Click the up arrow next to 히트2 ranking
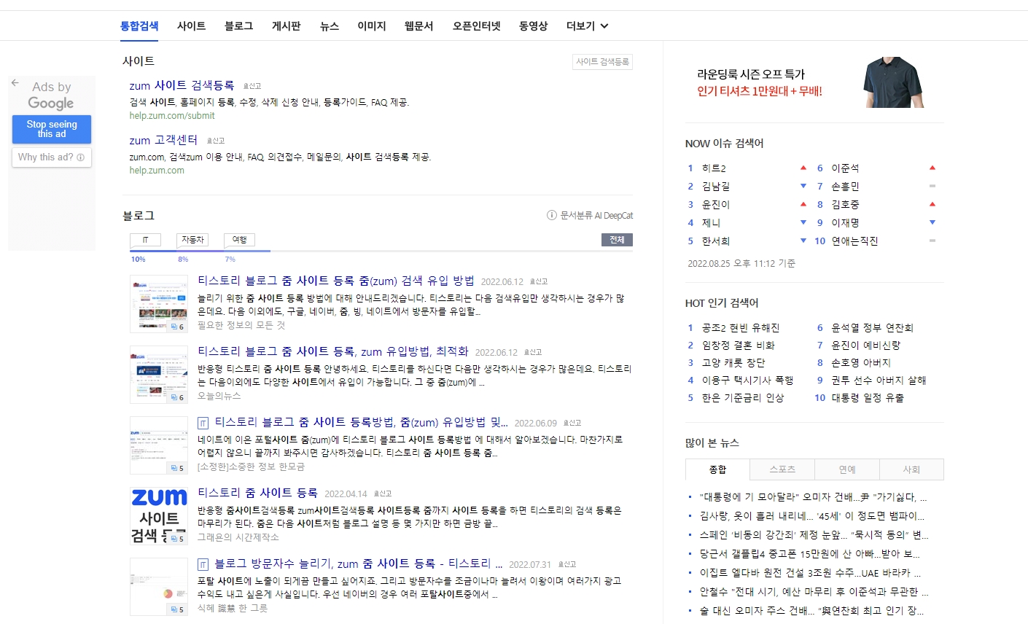 pos(803,168)
